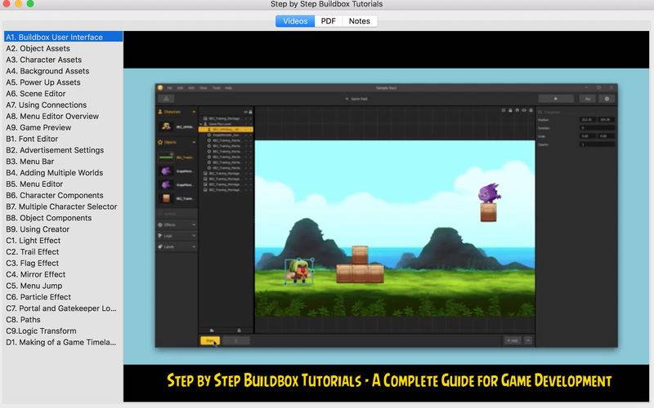Open the Notes tab
Screen dimensions: 654x408
coord(360,21)
